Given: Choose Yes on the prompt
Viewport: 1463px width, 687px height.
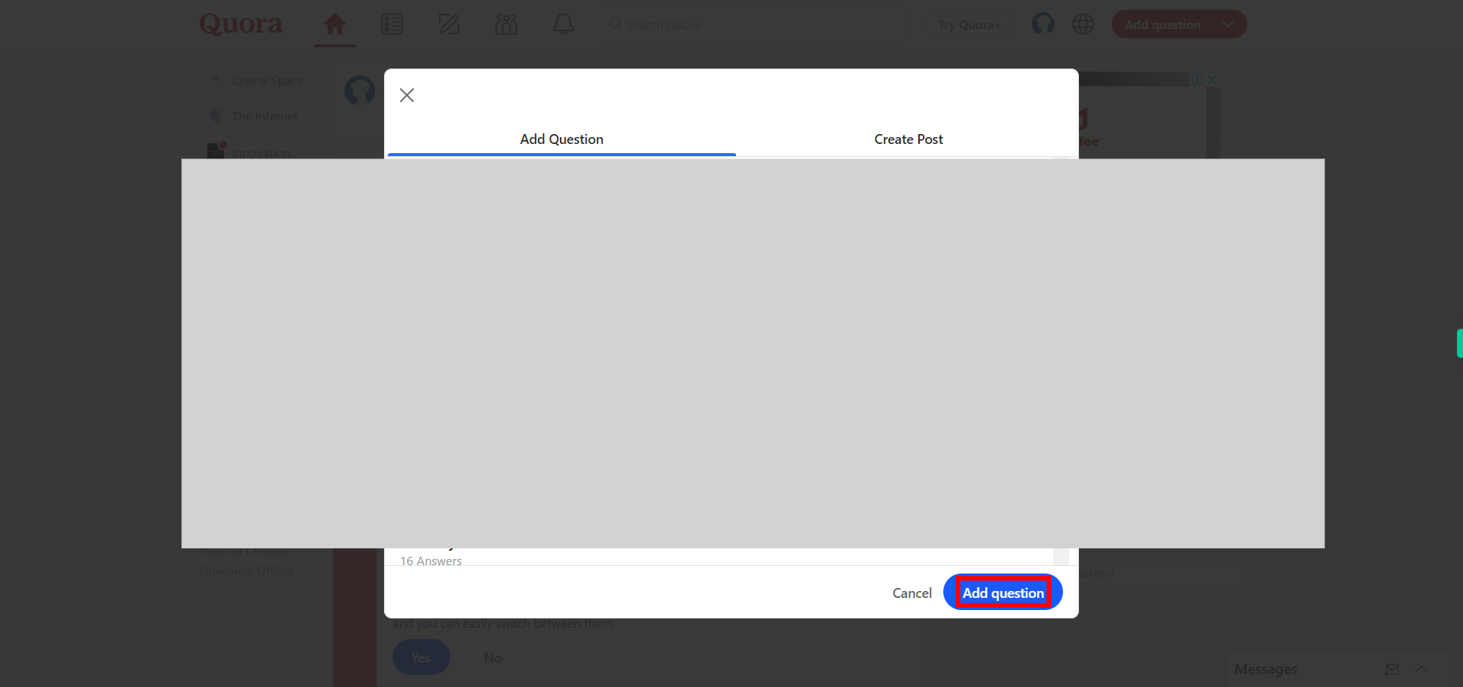Looking at the screenshot, I should (421, 657).
